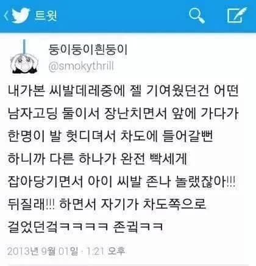Open the 둥이둥이흰둥이 profile avatar

[x=24, y=57]
